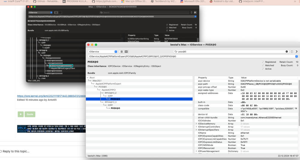Toggle Active checkbox in BCM20702A0 window

pos(167,30)
